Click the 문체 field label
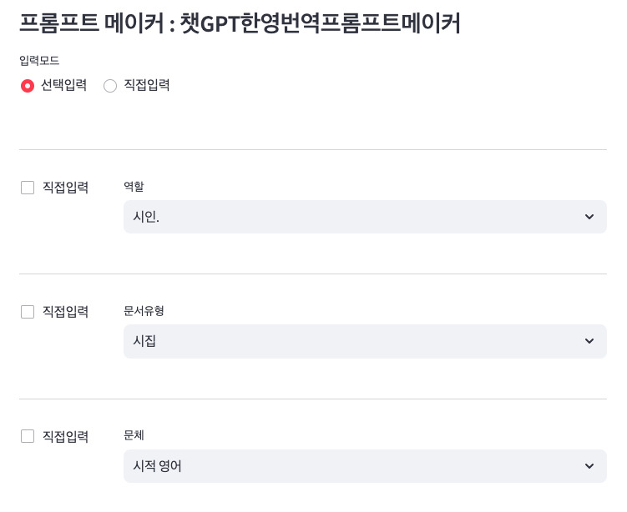The image size is (627, 512). point(134,434)
